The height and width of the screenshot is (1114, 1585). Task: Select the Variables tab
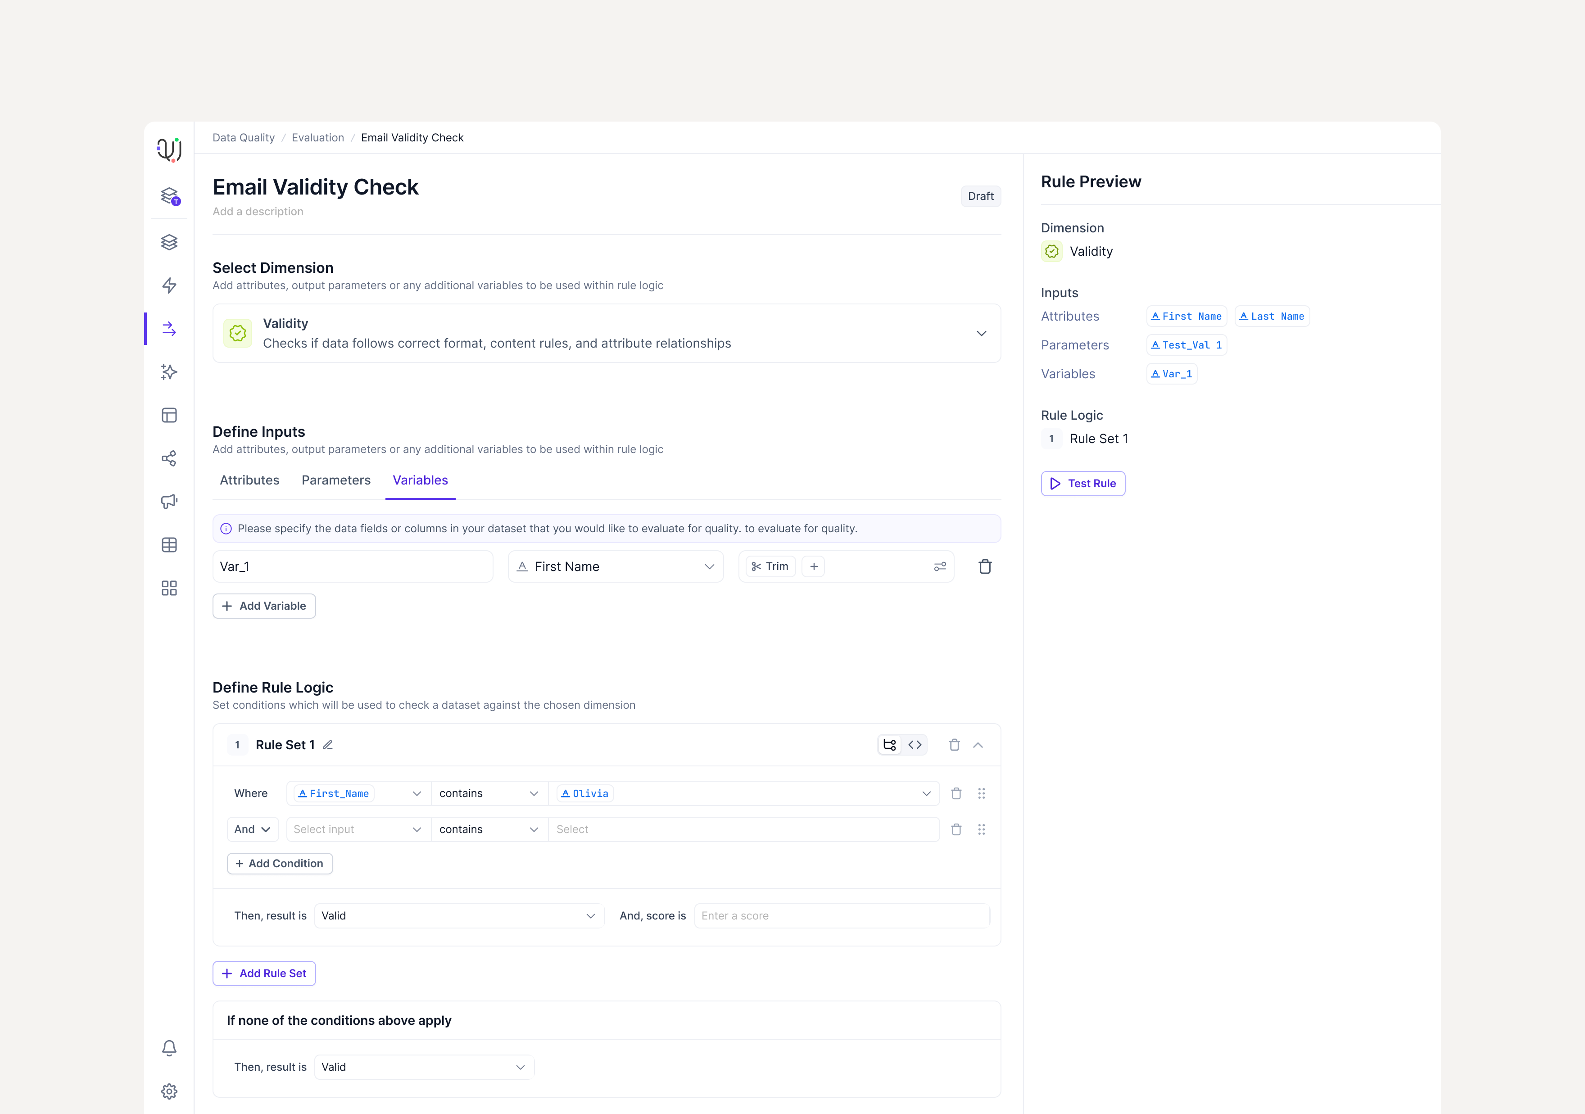point(421,480)
